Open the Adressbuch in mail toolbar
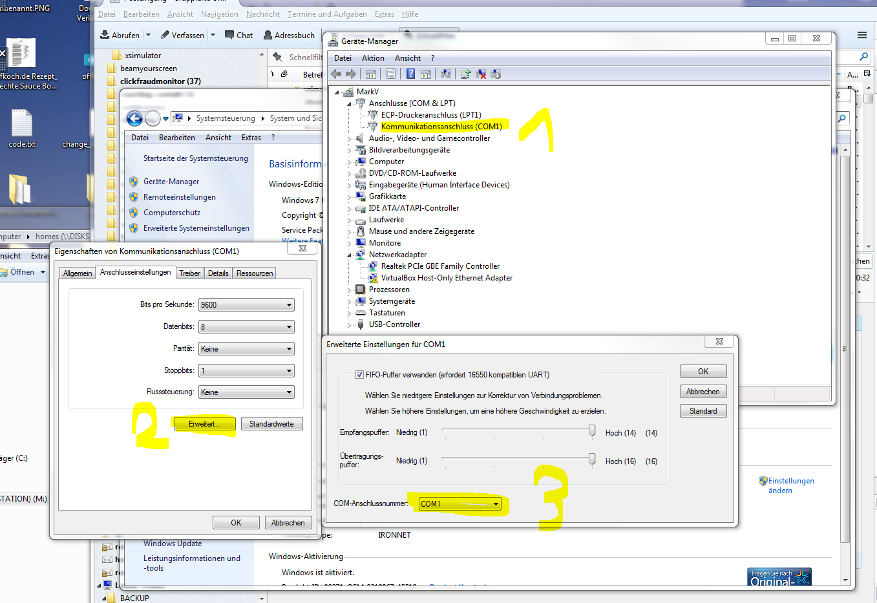 tap(289, 35)
